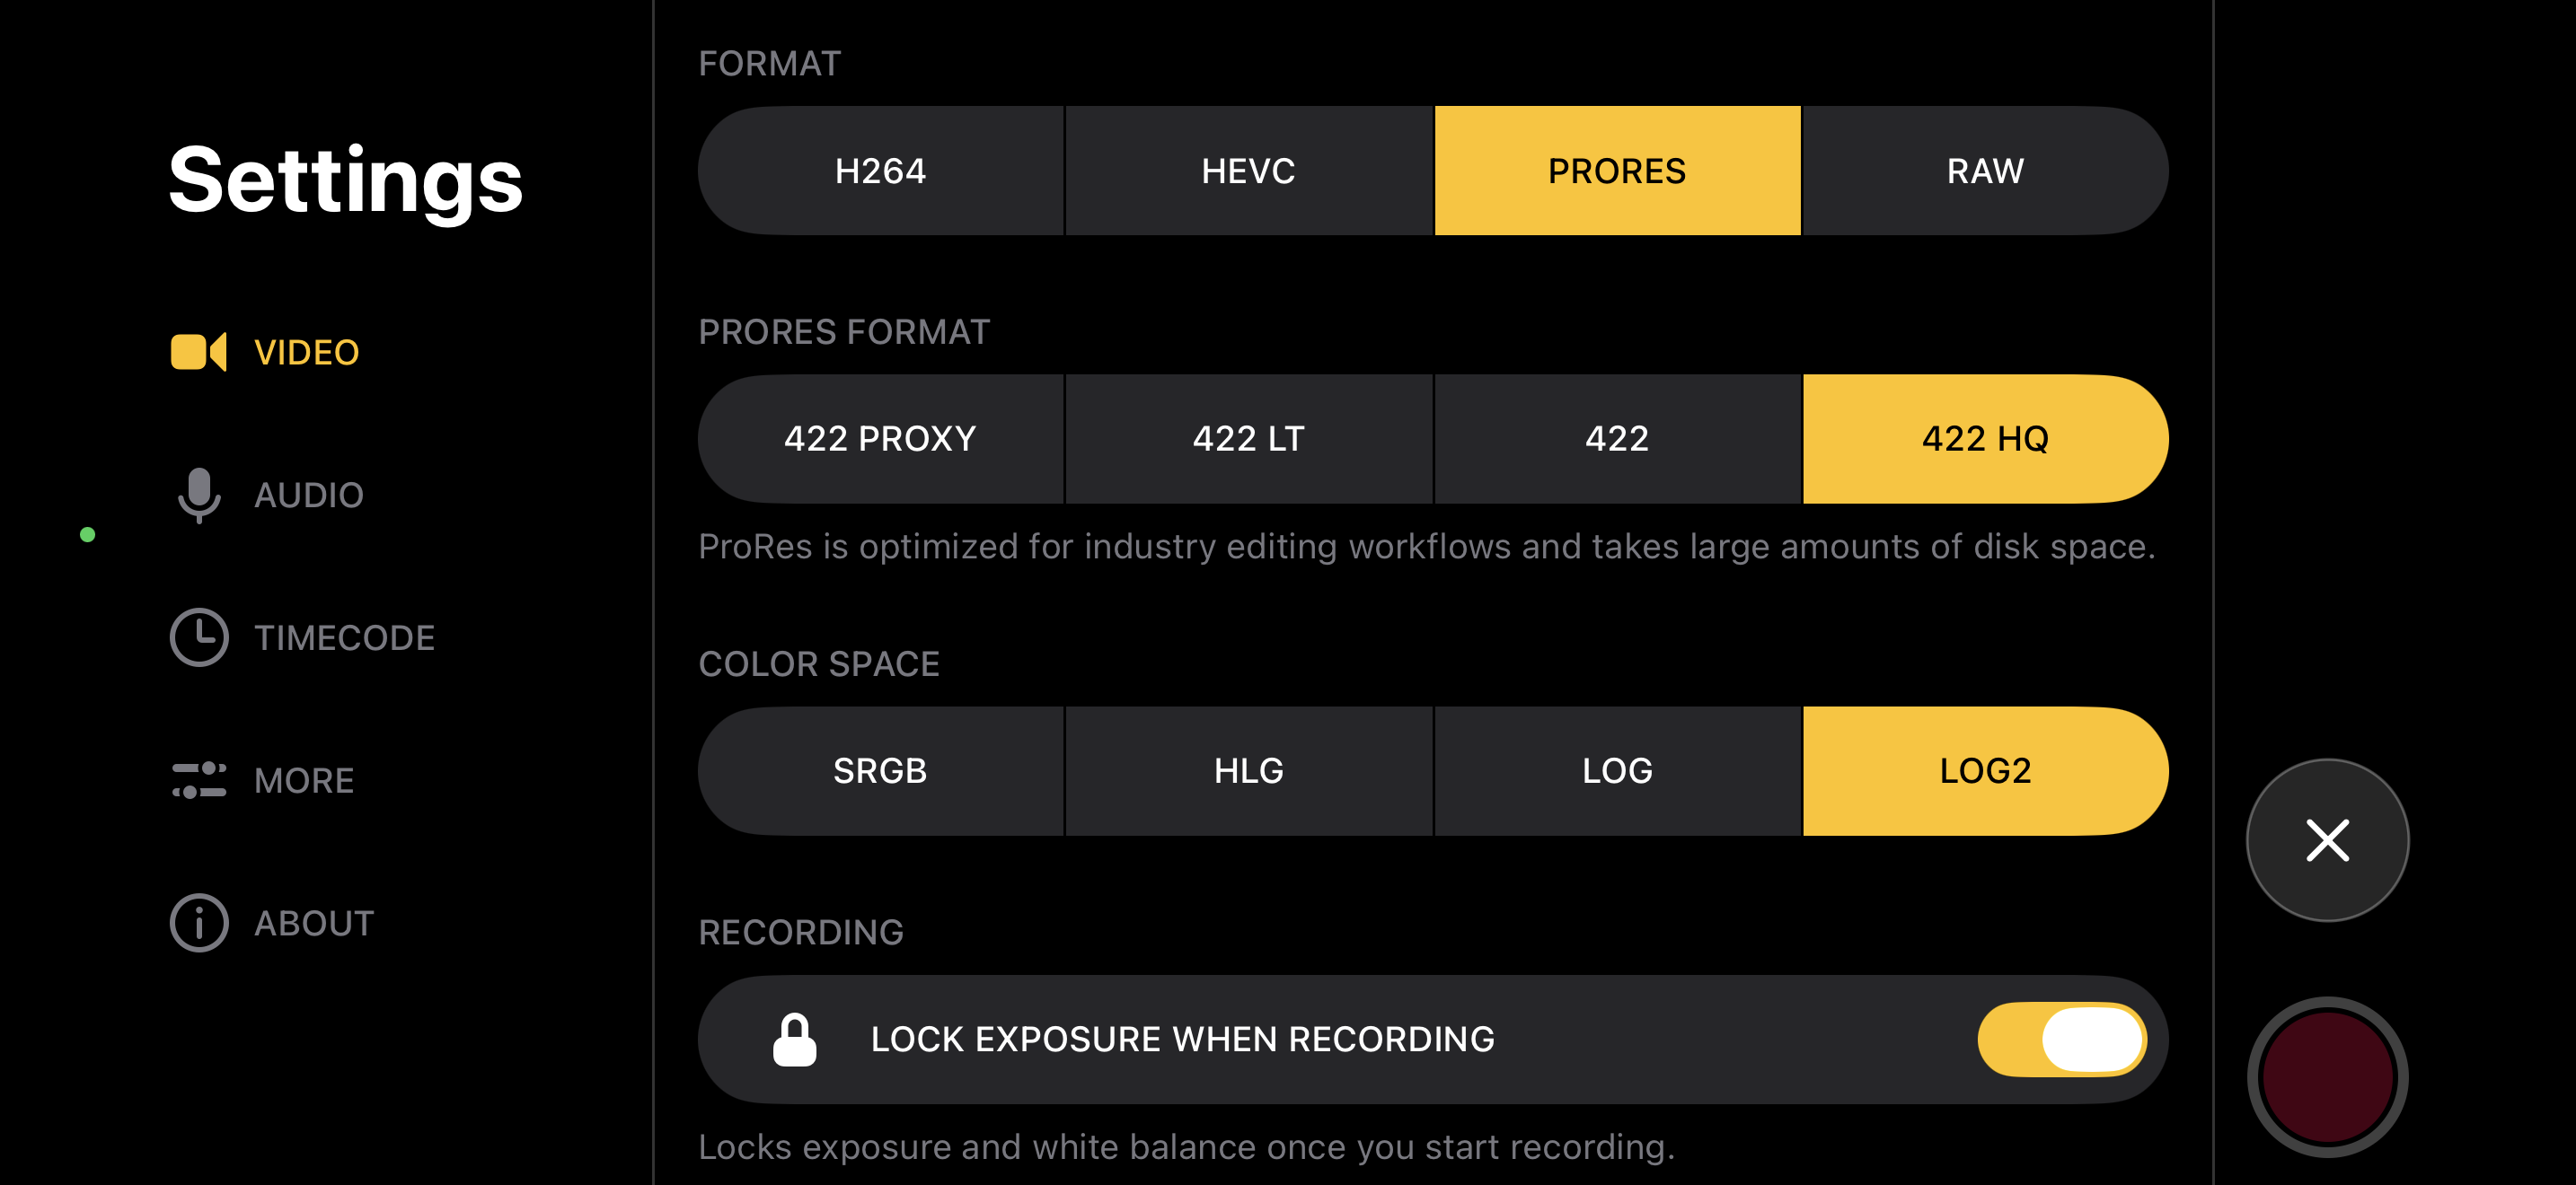Click the Timecode clock icon
The image size is (2576, 1185).
pyautogui.click(x=199, y=637)
